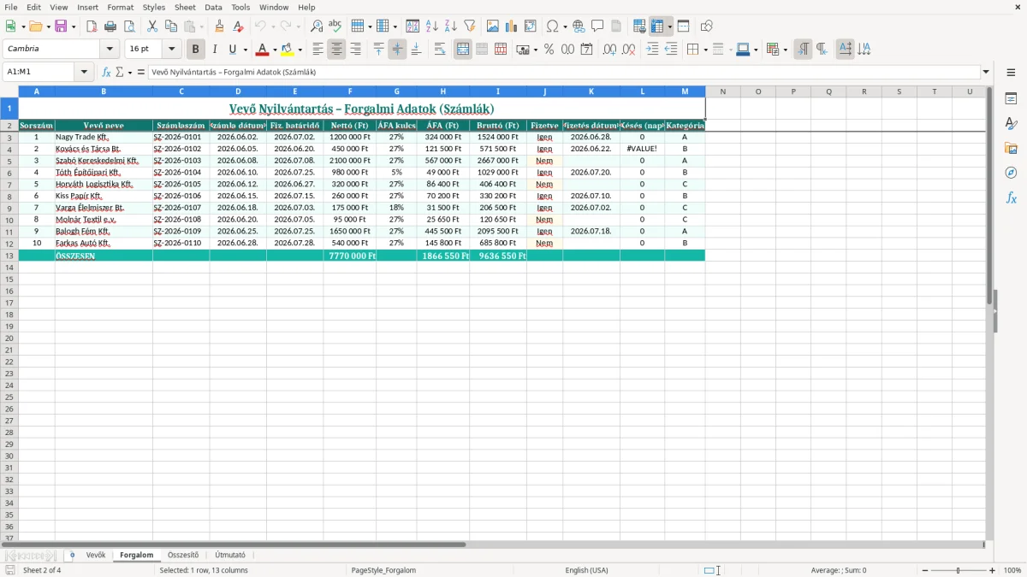
Task: Select row header 13
Action: (x=9, y=256)
